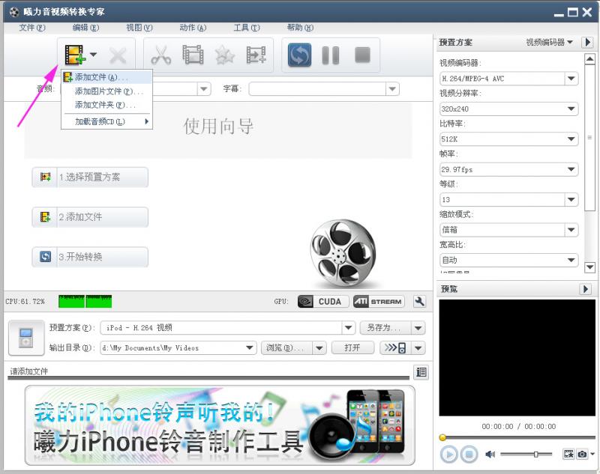Open the 浏览 dropdown arrow
This screenshot has height=474, width=600.
point(319,348)
